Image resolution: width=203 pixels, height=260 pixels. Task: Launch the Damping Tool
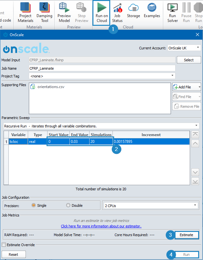coord(44,13)
